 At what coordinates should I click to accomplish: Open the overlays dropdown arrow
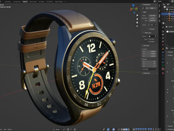(116, 130)
